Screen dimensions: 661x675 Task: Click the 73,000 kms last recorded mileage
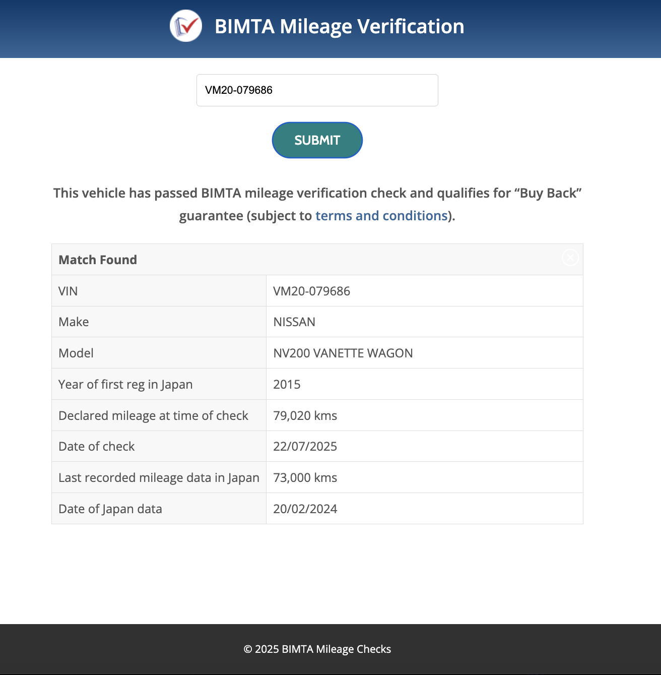pyautogui.click(x=305, y=478)
